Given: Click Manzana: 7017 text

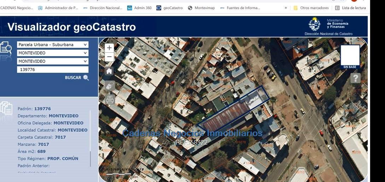Looking at the screenshot, I should [x=33, y=144].
